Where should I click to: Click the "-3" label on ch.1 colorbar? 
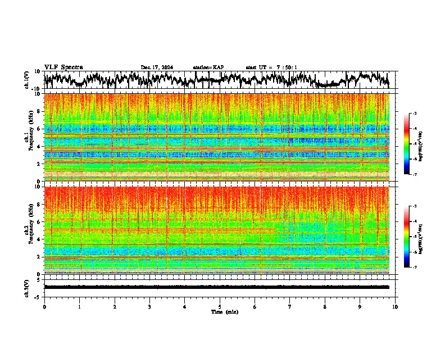click(x=414, y=113)
